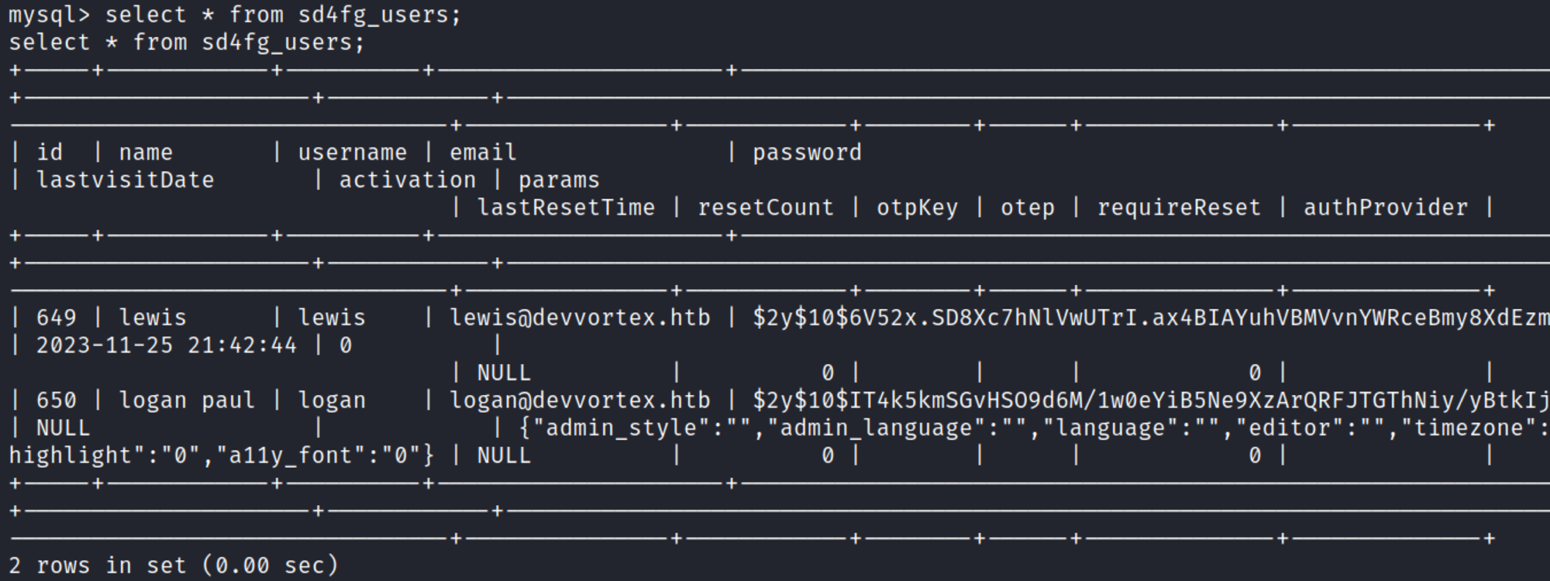Click the 'resetCount' column header
Viewport: 1550px width, 581px height.
pos(765,208)
